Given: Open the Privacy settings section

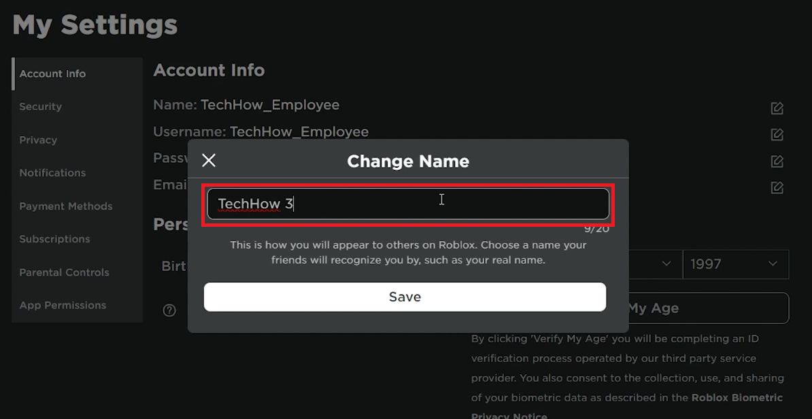Looking at the screenshot, I should coord(38,140).
